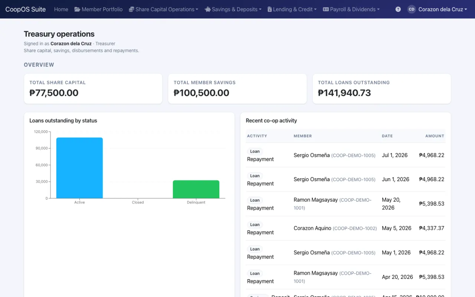Click the Activity column header
475x297 pixels.
pos(257,136)
